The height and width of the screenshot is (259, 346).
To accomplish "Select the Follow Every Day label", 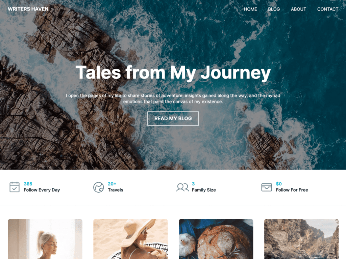I will 42,190.
